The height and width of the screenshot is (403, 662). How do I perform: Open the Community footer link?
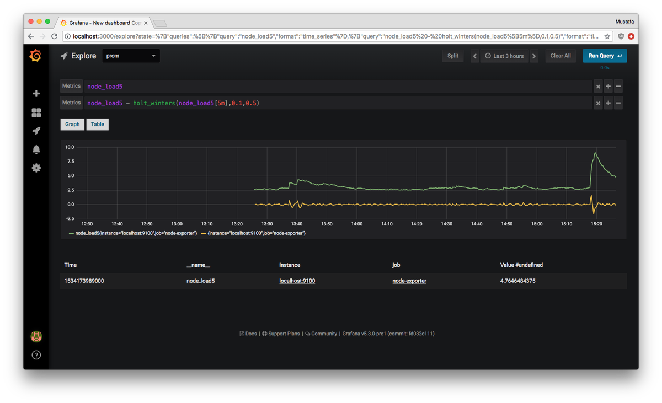click(x=321, y=334)
